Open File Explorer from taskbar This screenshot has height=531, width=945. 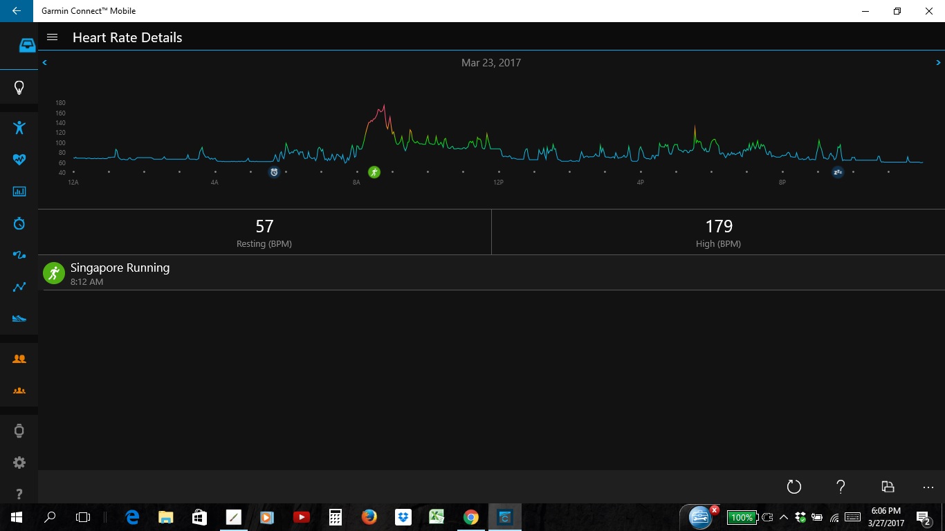(165, 517)
